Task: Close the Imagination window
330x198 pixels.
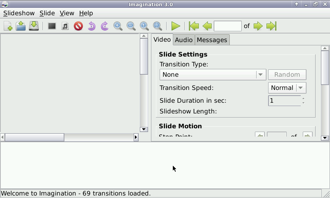Action: pyautogui.click(x=325, y=4)
